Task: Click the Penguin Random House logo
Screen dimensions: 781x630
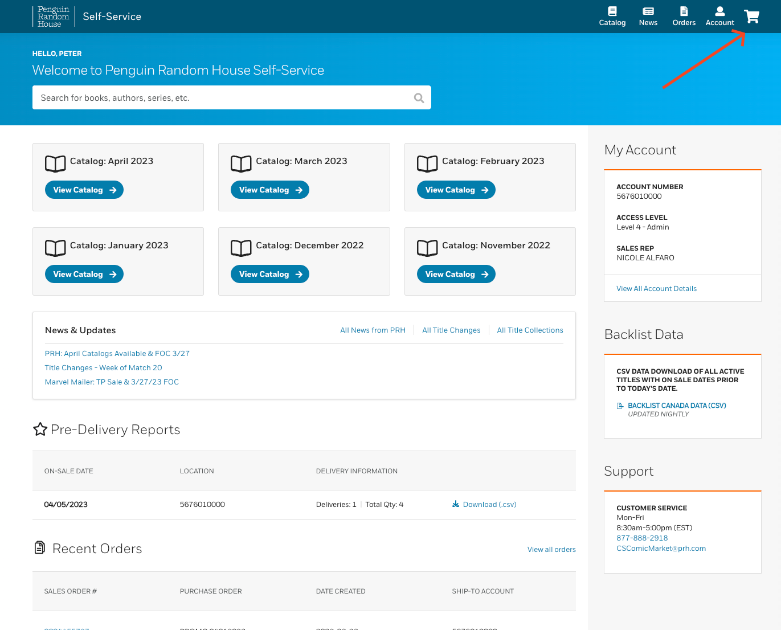Action: (53, 17)
